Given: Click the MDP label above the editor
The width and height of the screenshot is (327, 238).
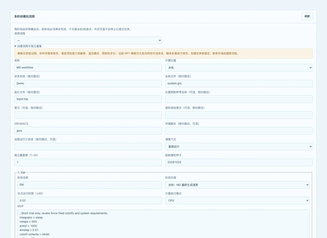Looking at the screenshot, I should (20, 206).
